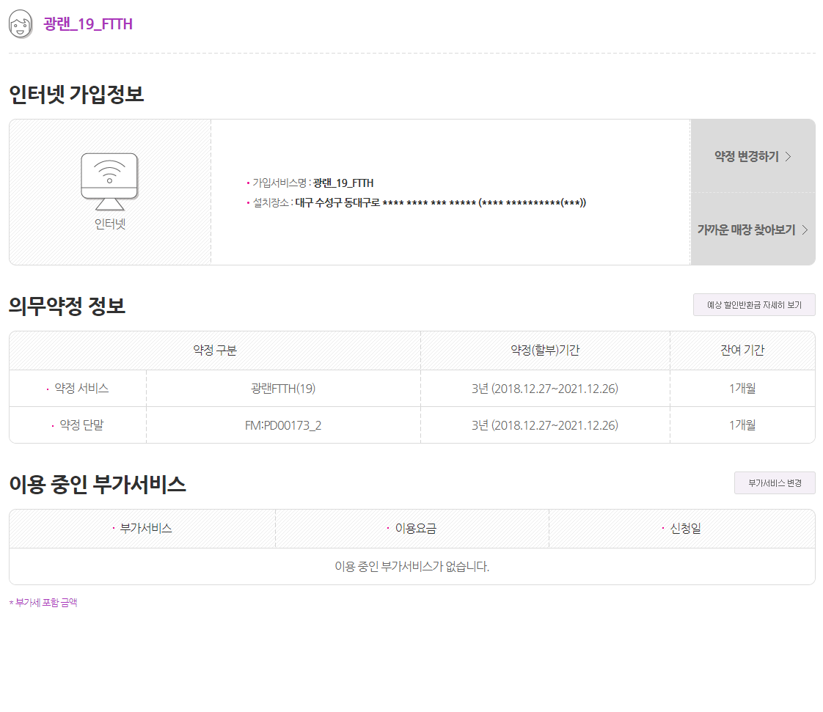Click the chevron arrow on 가까운 매장 찾아보기
The image size is (823, 712).
[x=807, y=230]
